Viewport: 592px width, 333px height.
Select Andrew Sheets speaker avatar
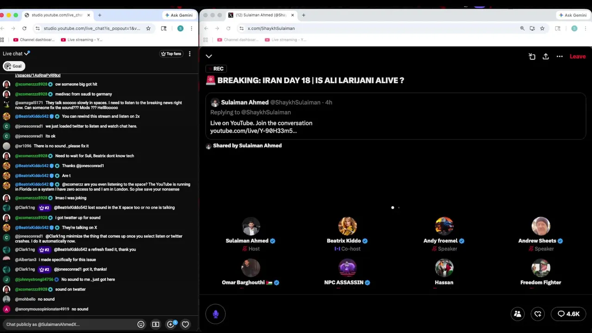click(x=541, y=227)
